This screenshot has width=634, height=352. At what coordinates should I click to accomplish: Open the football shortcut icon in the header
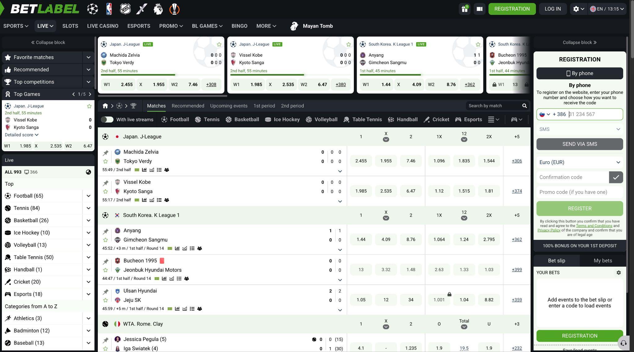pos(93,9)
